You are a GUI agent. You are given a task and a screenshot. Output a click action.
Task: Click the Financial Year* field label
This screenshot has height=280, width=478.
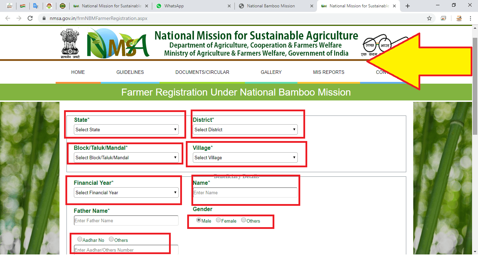(94, 183)
